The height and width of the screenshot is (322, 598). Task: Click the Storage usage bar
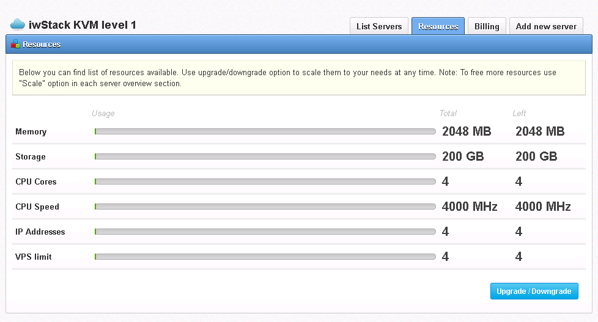point(265,156)
